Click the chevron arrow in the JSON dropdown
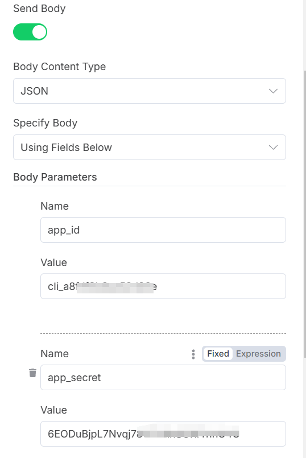Screen dimensions: 306x458 (x=273, y=91)
